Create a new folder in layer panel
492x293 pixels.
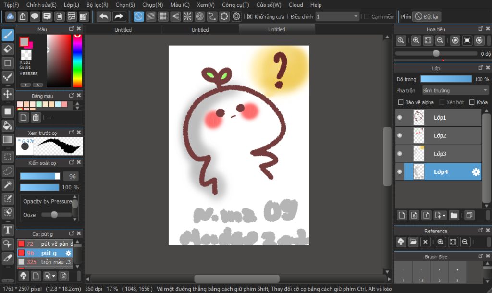point(454,215)
